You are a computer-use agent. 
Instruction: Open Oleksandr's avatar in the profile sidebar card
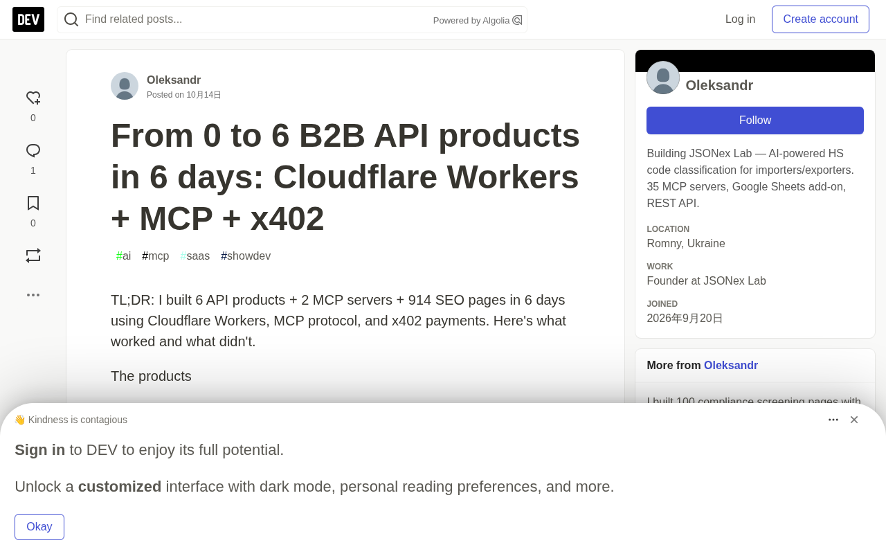663,78
